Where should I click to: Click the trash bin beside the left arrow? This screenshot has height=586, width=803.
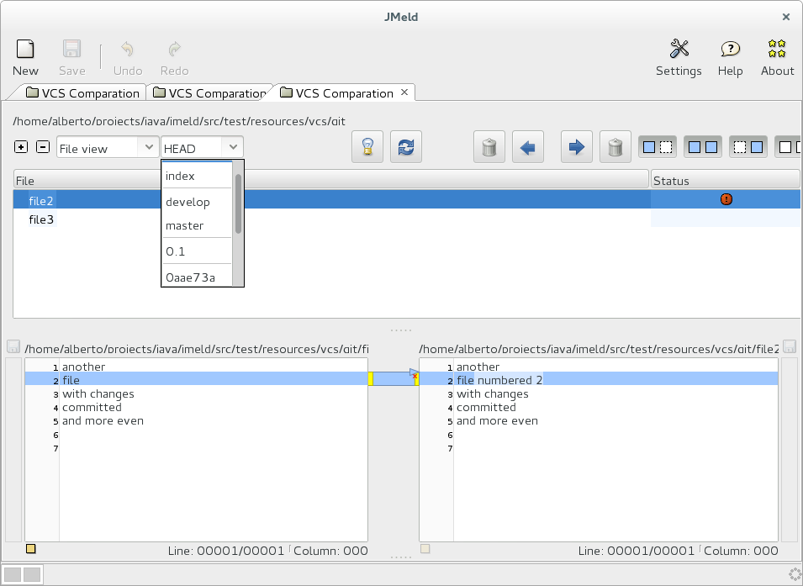[x=489, y=147]
